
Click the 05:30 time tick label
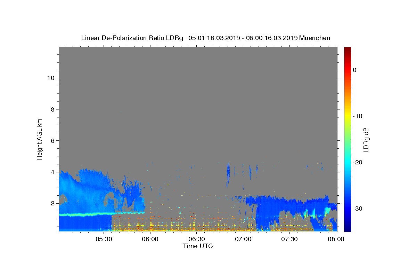[x=104, y=239]
